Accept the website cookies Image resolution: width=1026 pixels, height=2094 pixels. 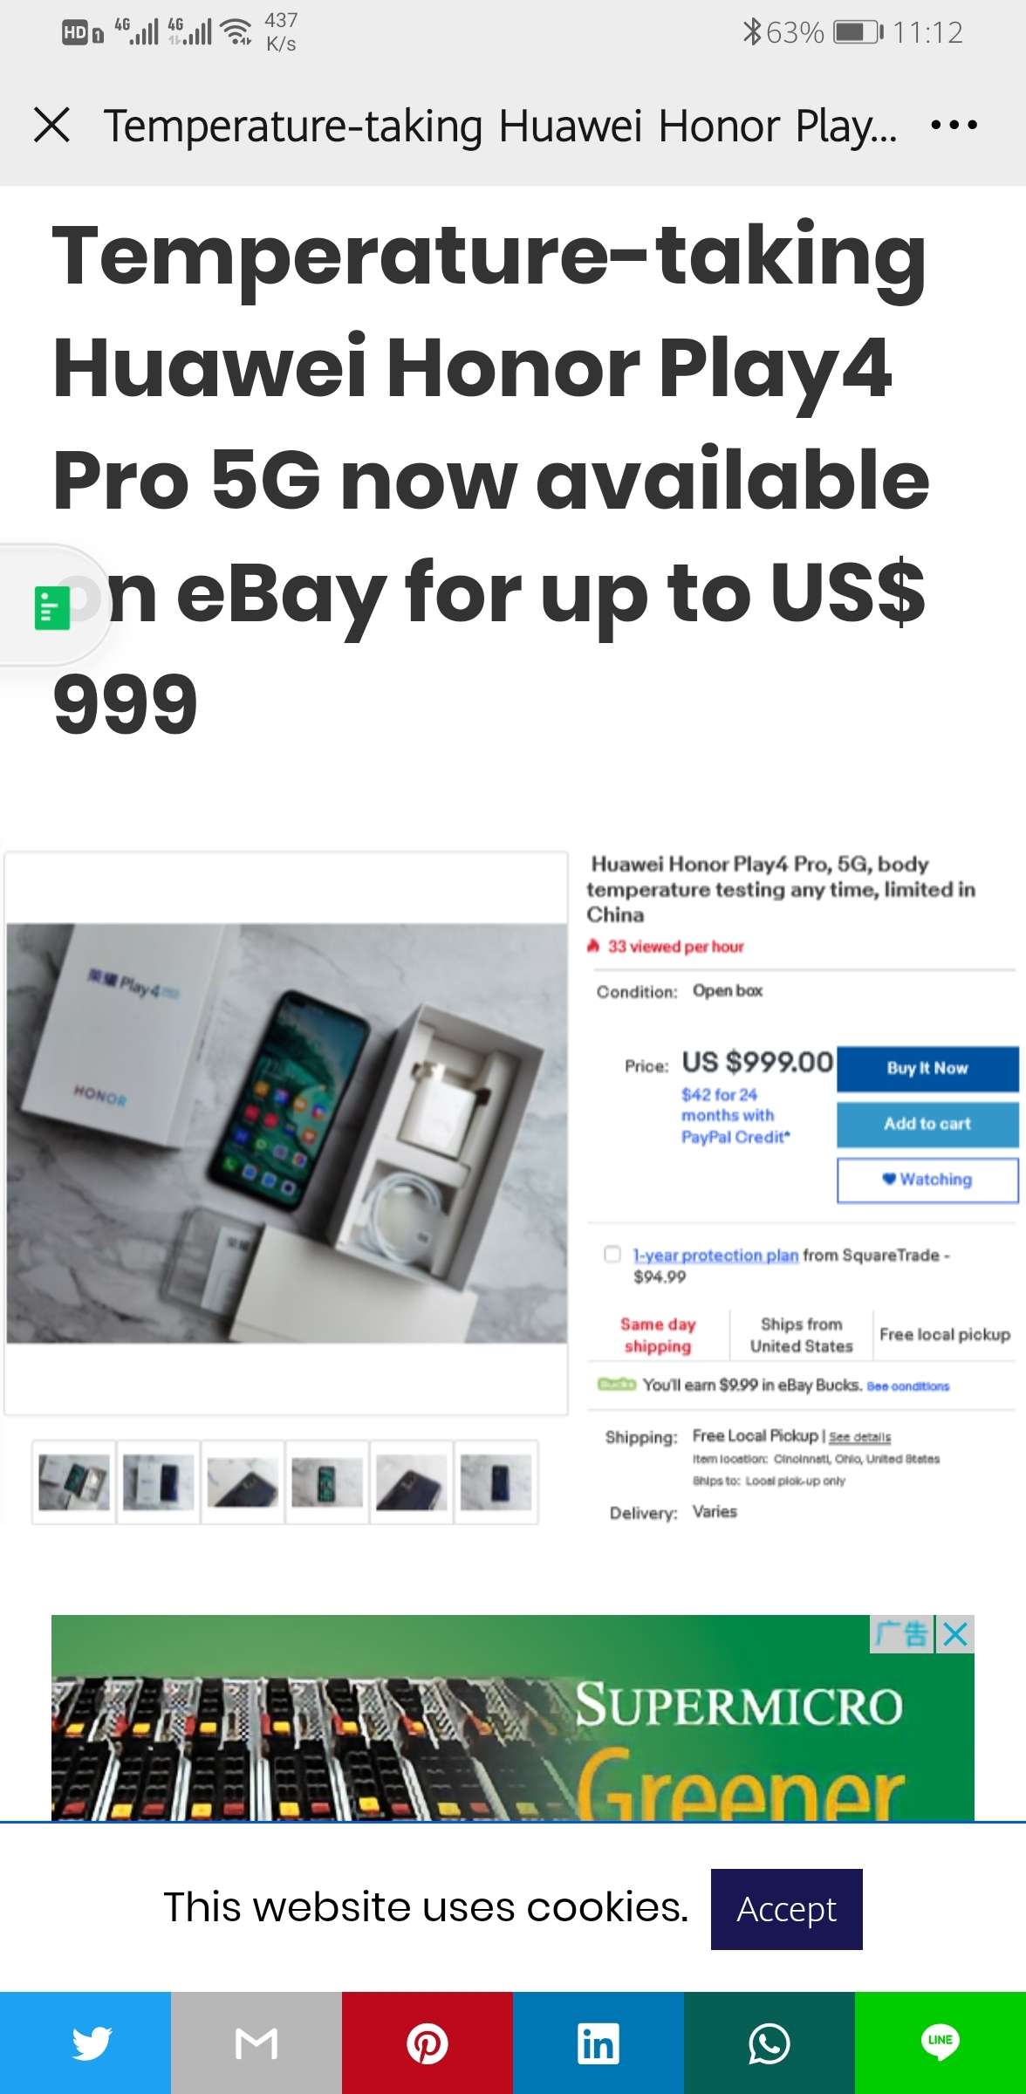point(786,1909)
